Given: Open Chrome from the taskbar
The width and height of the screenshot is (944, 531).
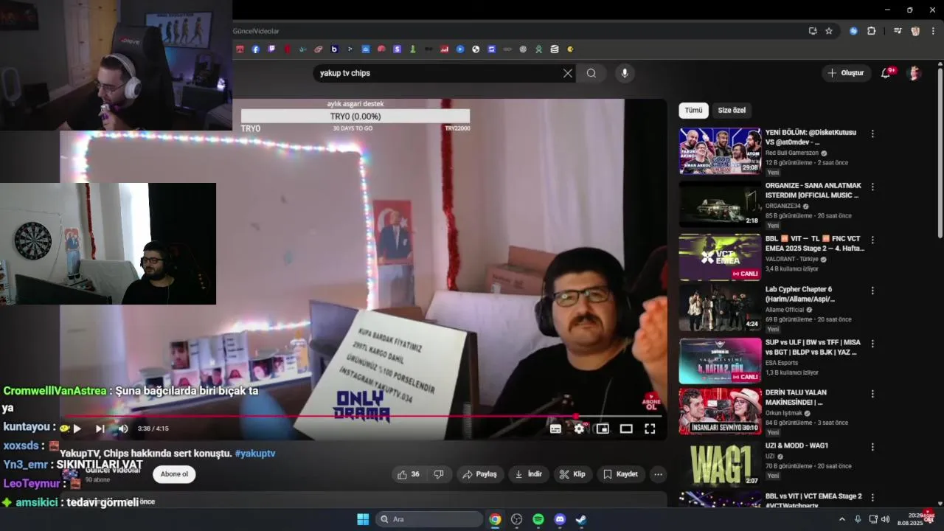Looking at the screenshot, I should coord(495,519).
